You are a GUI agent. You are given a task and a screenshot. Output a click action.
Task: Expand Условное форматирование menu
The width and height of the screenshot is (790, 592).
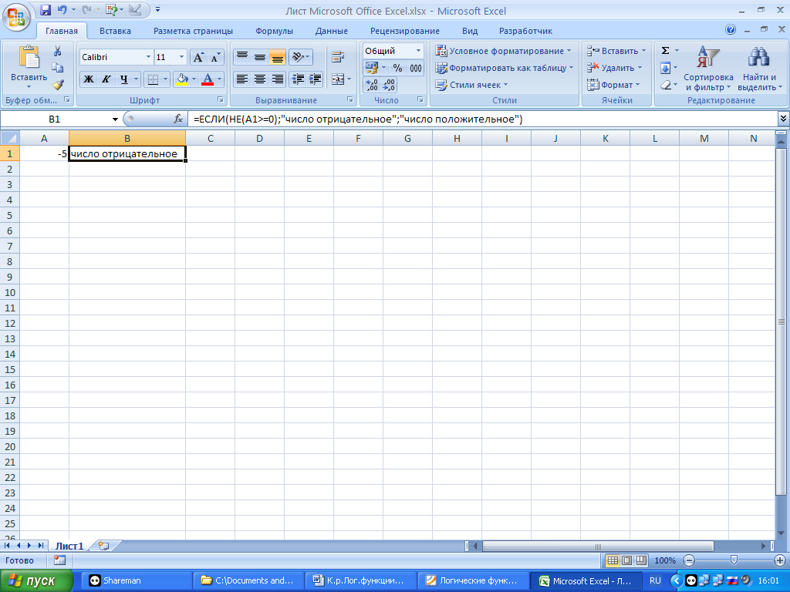tap(504, 51)
